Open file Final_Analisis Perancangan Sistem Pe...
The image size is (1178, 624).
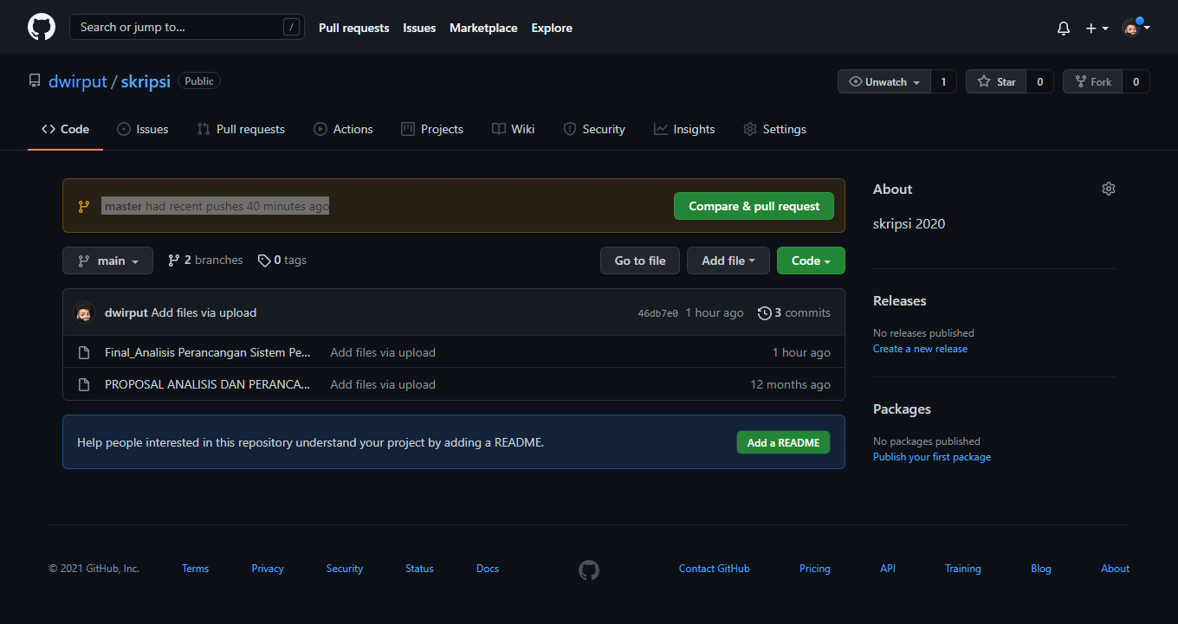coord(208,352)
